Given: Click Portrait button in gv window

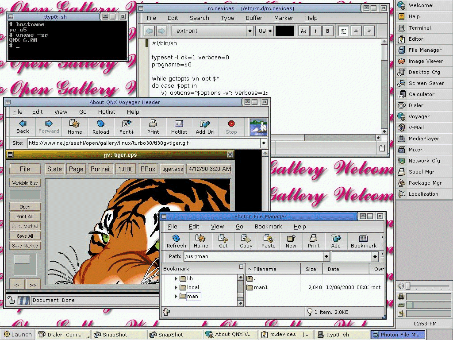Looking at the screenshot, I should (x=101, y=169).
